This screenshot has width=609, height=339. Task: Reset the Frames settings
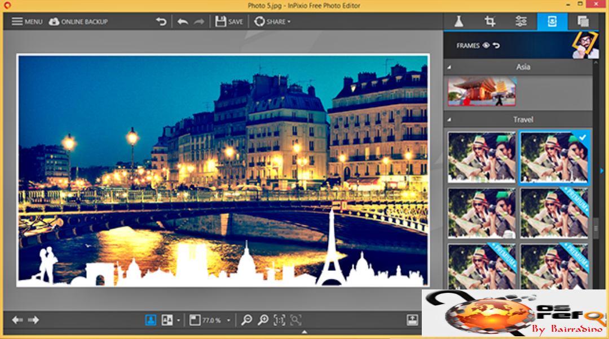click(496, 46)
